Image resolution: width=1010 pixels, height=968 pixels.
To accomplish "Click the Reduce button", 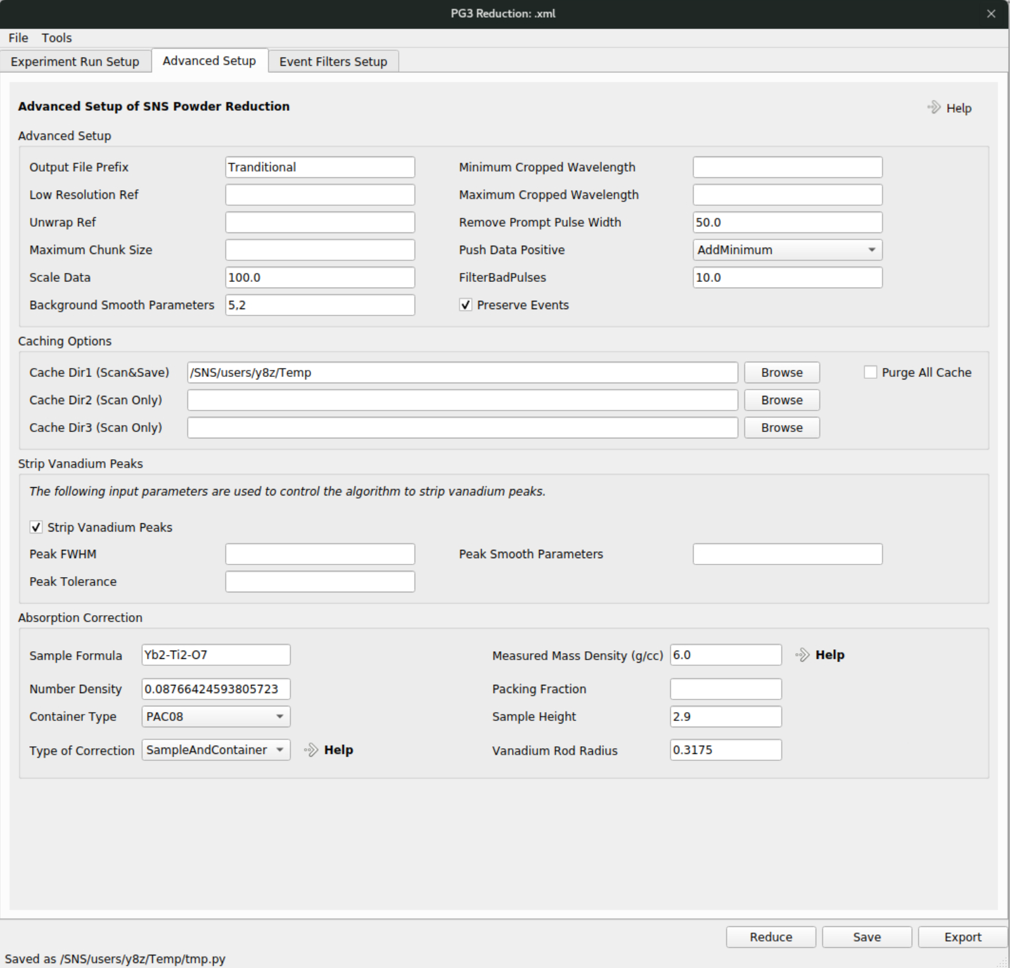I will 770,937.
